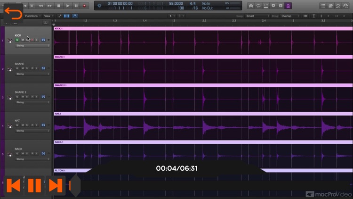This screenshot has height=199, width=353.
Task: Click the tuner/low latency gauge icon
Action: coord(251,6)
